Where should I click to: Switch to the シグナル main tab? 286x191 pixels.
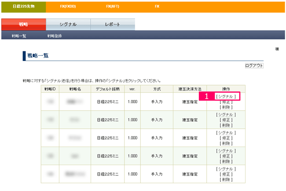coord(68,25)
